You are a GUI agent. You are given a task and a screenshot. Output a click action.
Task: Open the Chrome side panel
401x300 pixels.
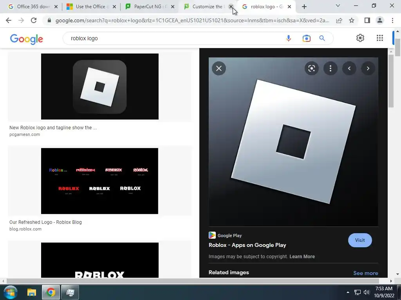pyautogui.click(x=367, y=20)
